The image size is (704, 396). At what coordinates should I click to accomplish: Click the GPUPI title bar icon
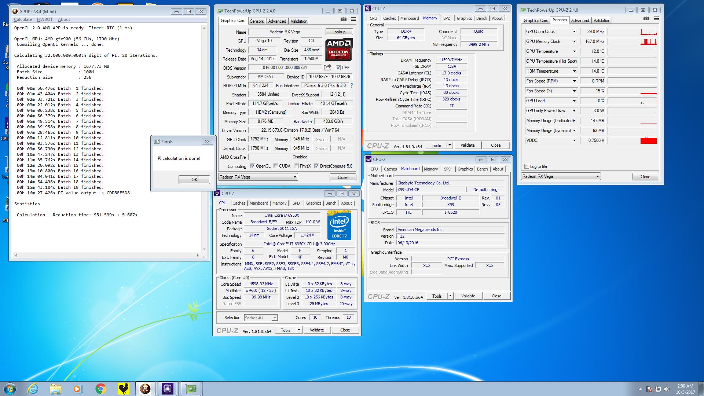point(15,12)
